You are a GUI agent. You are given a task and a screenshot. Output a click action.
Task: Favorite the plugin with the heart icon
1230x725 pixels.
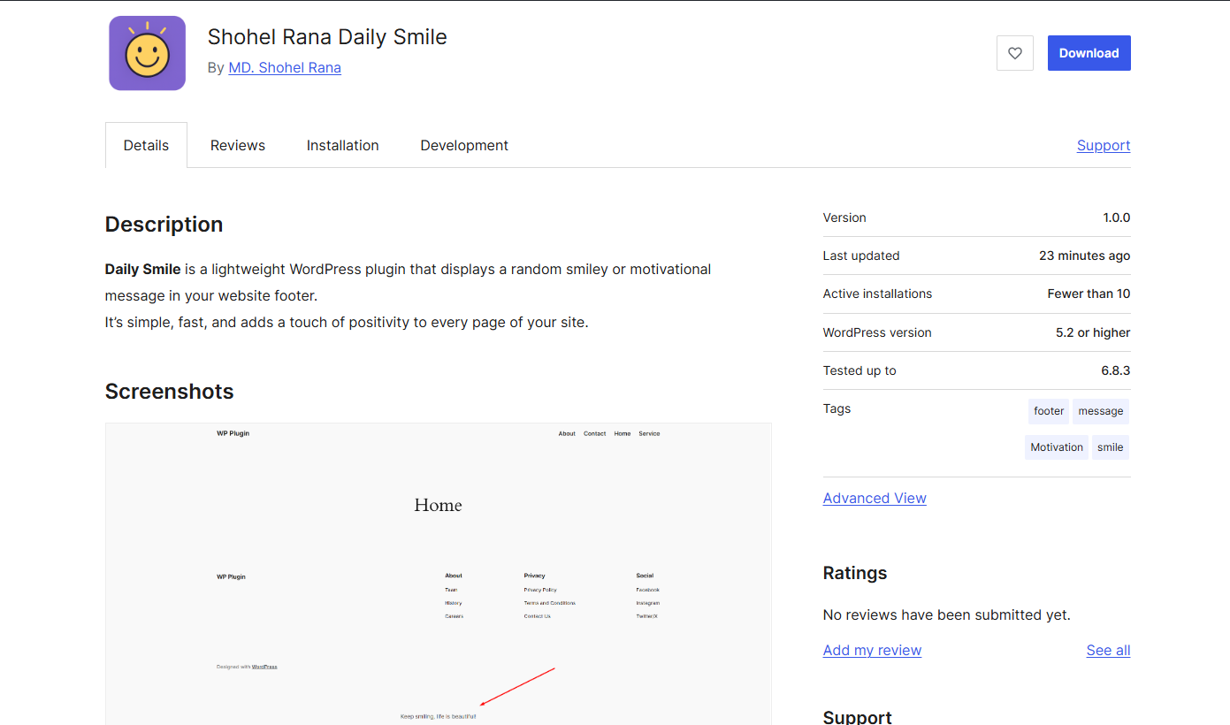[1014, 53]
